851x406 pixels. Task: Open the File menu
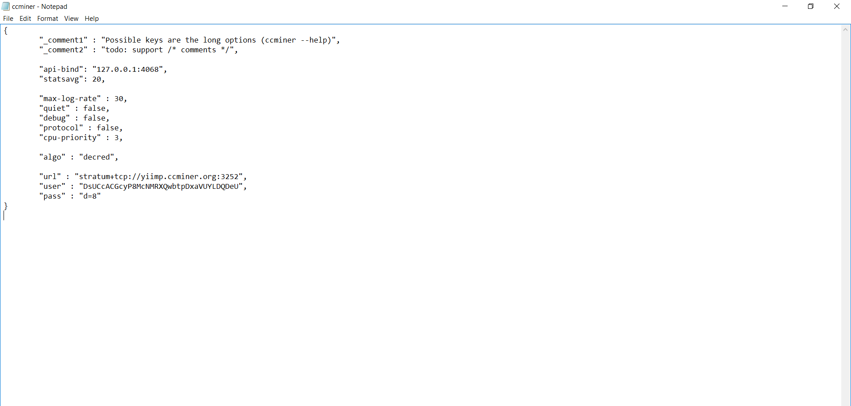click(x=8, y=19)
